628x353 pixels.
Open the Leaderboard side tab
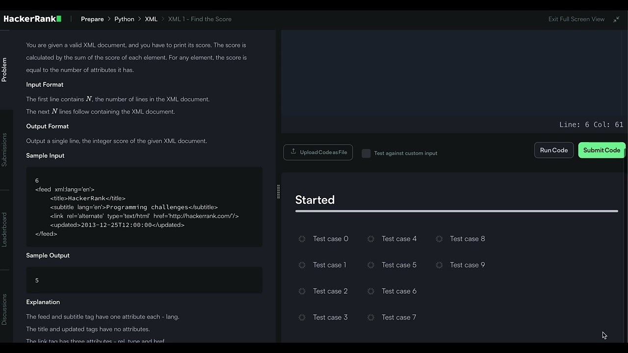point(4,229)
